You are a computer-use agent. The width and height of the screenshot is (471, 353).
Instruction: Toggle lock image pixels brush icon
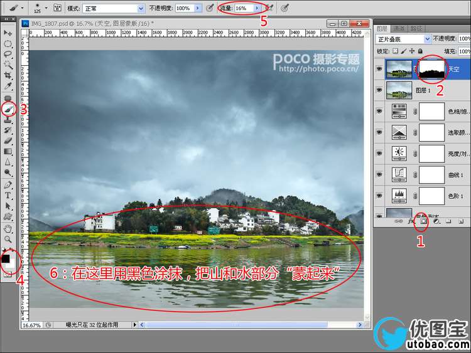tap(404, 51)
